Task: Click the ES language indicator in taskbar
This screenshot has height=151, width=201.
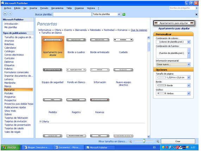Action: (x=154, y=147)
